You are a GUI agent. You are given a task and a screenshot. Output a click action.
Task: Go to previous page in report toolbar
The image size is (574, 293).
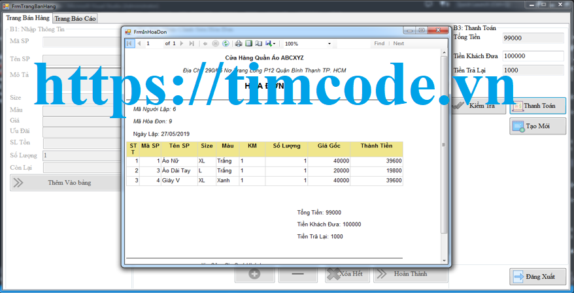coord(139,44)
